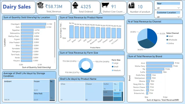Image resolution: width=185 pixels, height=104 pixels.
Task: Click the Dodla Dairy brand bar
Action: [149, 75]
